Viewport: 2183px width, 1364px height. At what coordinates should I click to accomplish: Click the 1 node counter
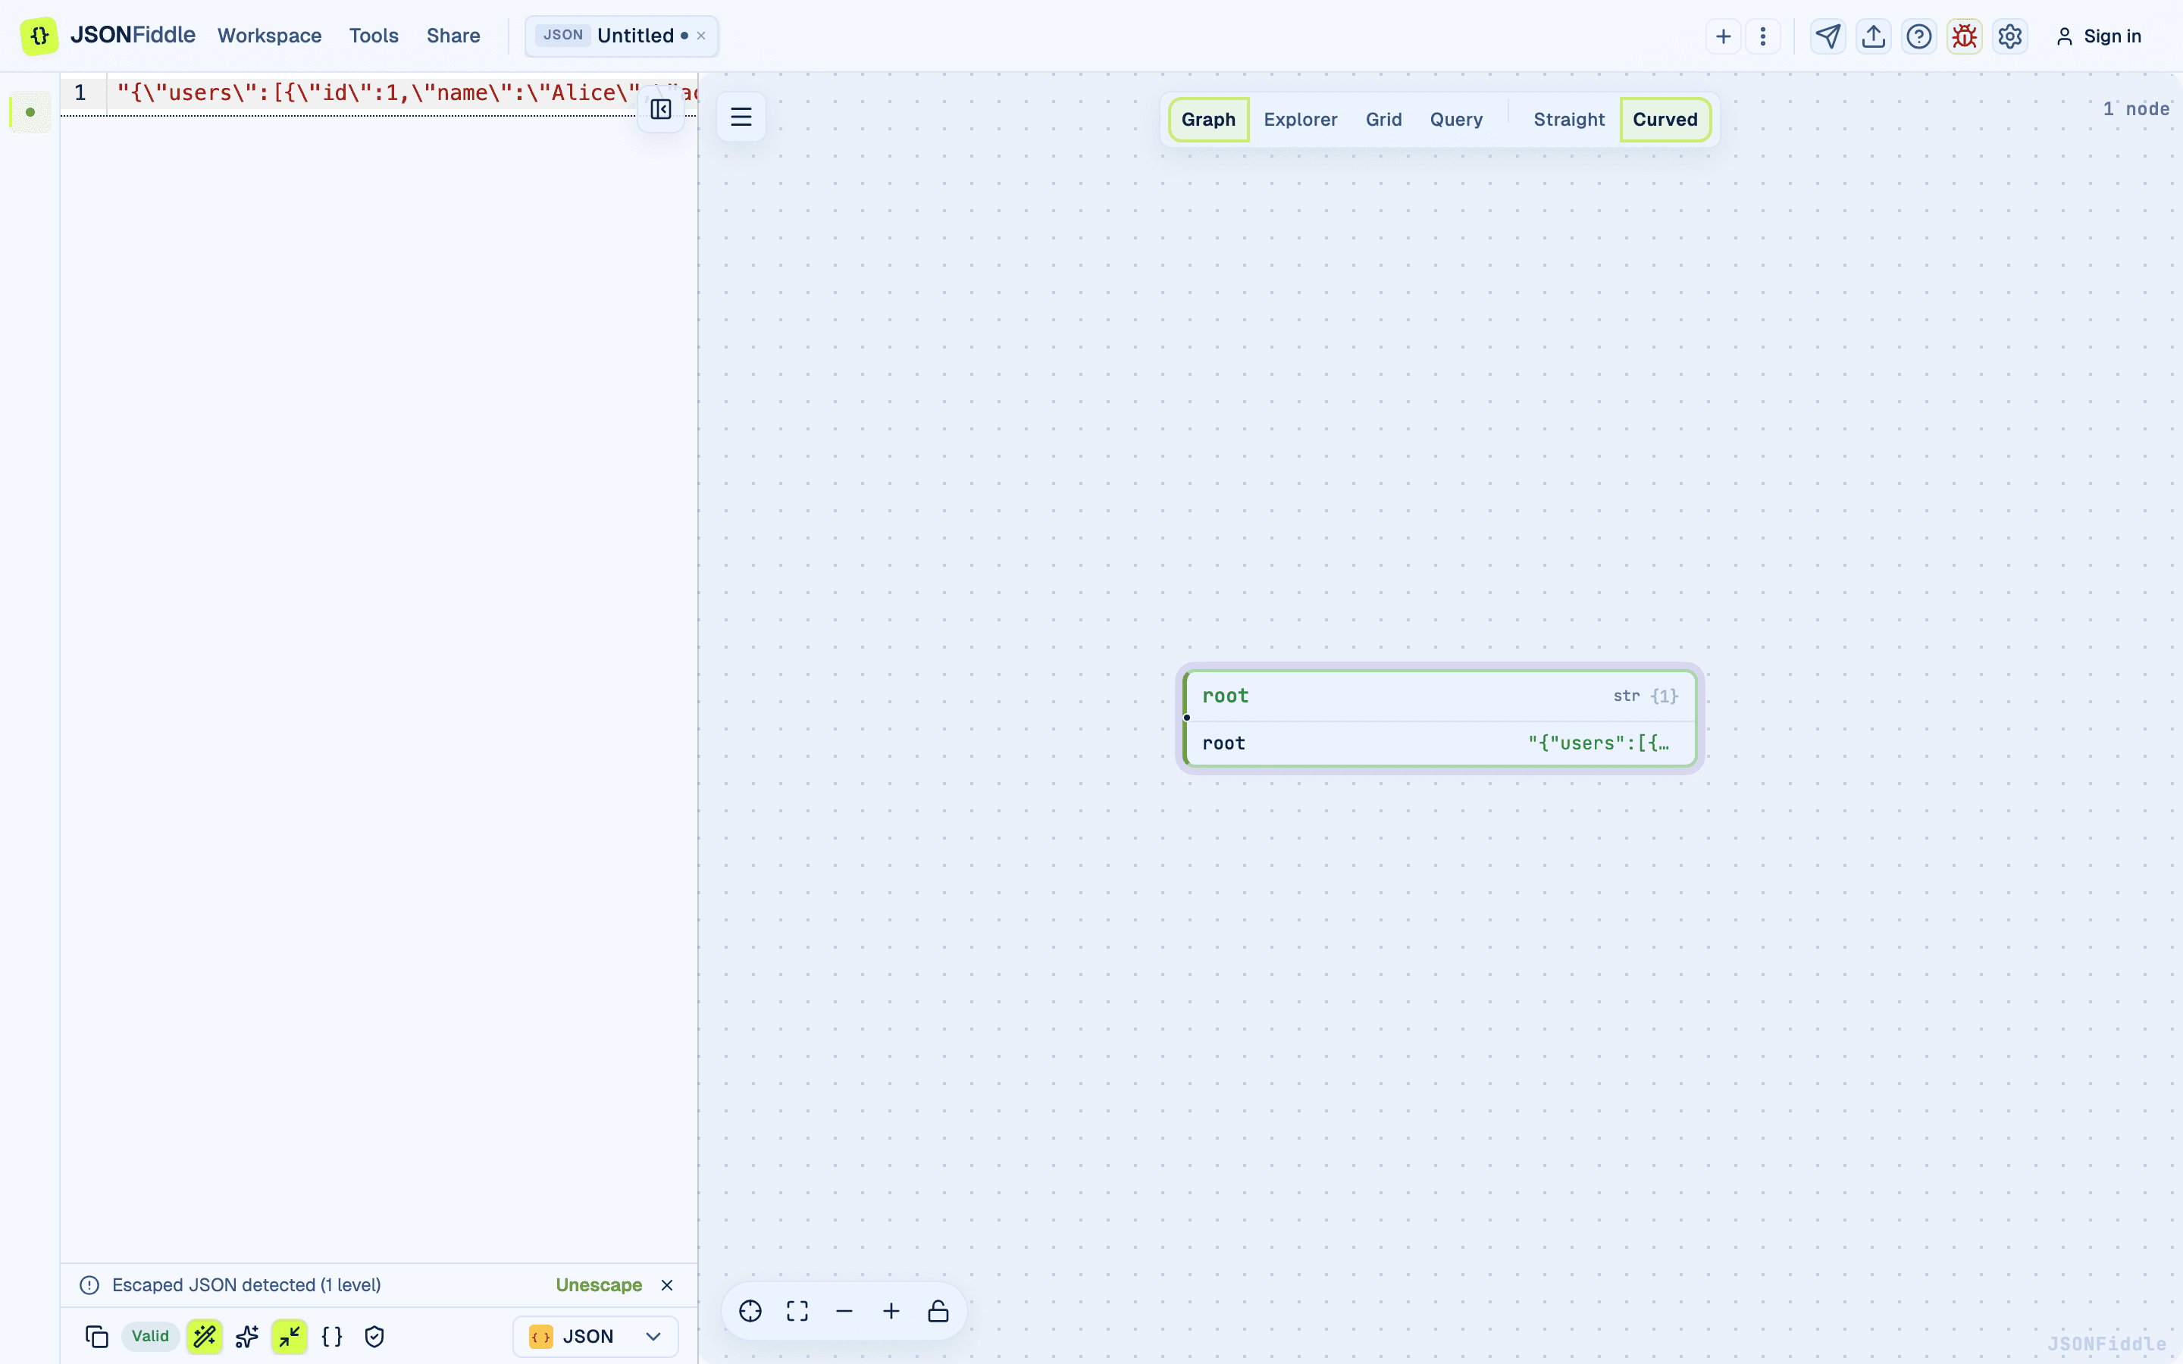click(2135, 109)
